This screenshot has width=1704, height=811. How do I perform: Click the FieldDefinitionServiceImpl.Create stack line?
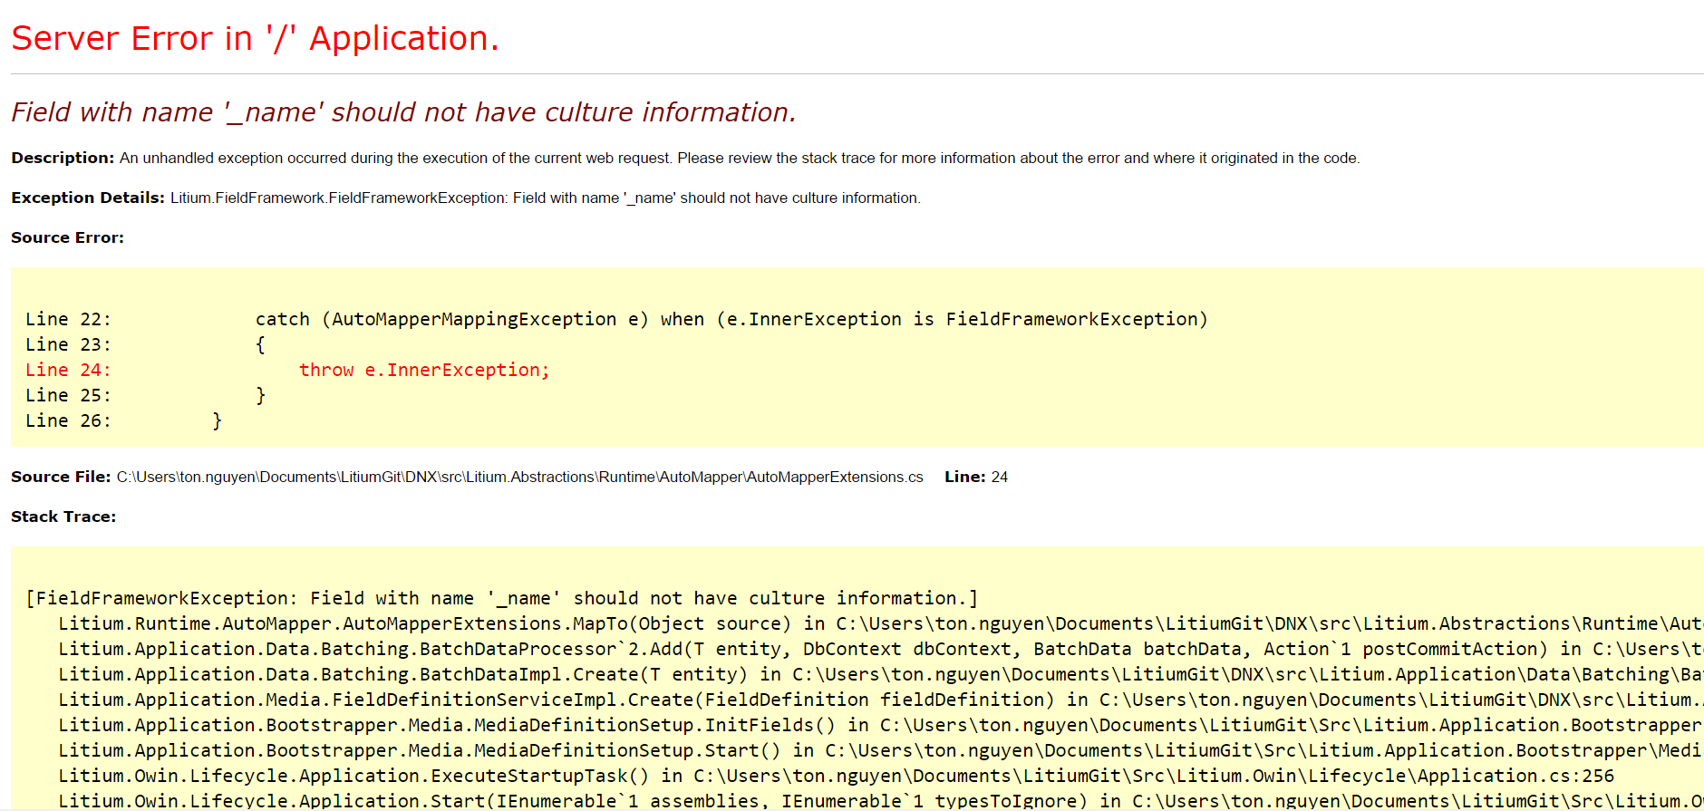coord(881,700)
